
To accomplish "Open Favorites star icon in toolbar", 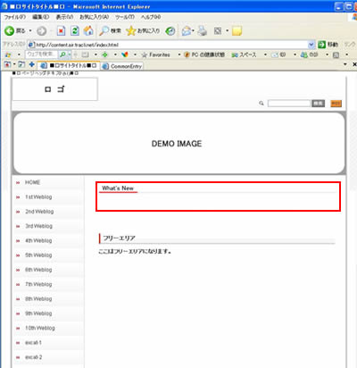I will click(130, 30).
